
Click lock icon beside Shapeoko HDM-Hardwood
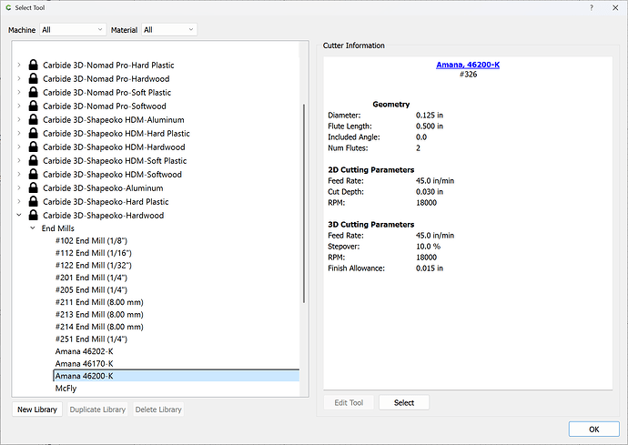click(34, 147)
